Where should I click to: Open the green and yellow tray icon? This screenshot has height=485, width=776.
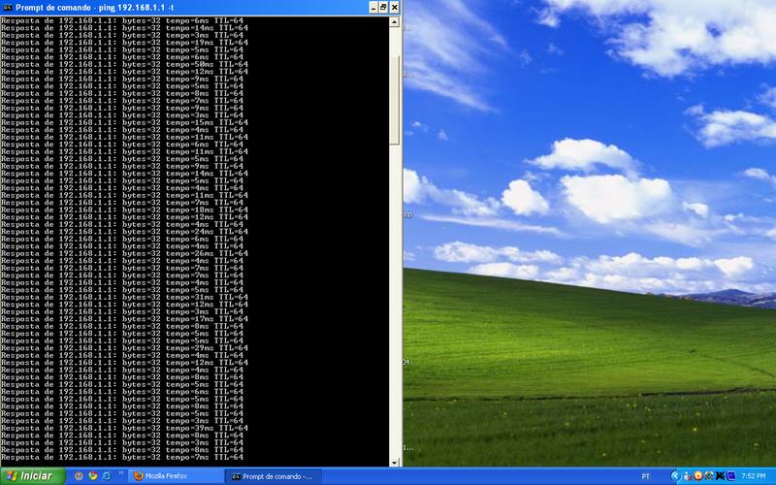pyautogui.click(x=709, y=476)
